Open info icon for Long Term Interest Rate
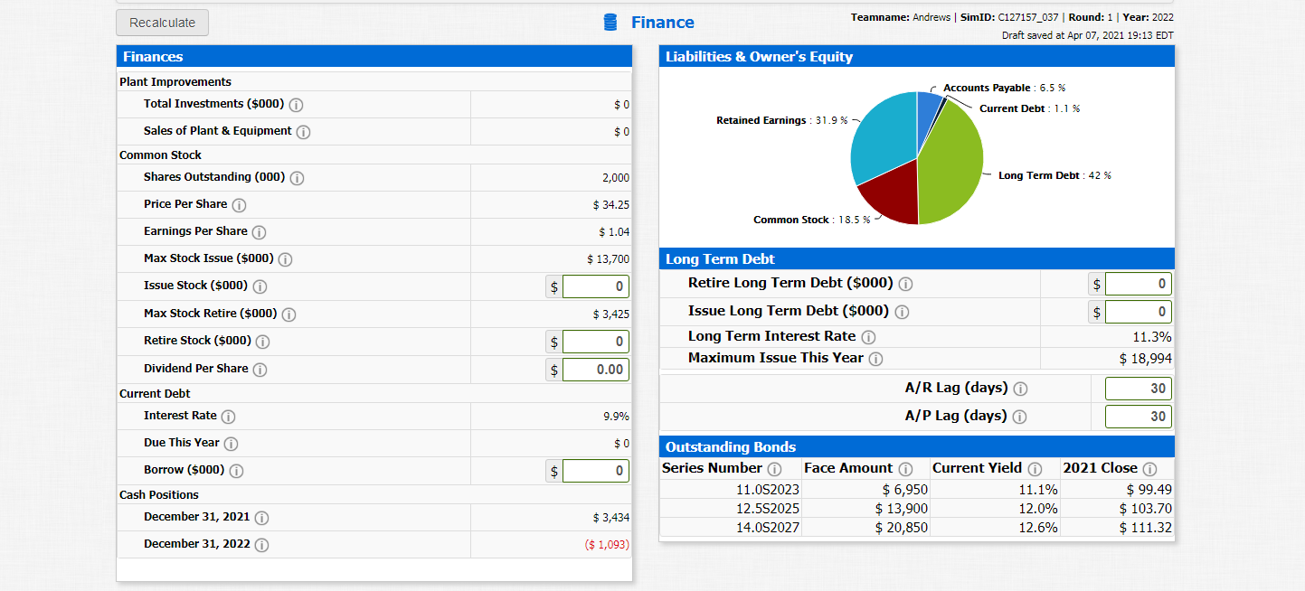The image size is (1305, 591). (868, 337)
